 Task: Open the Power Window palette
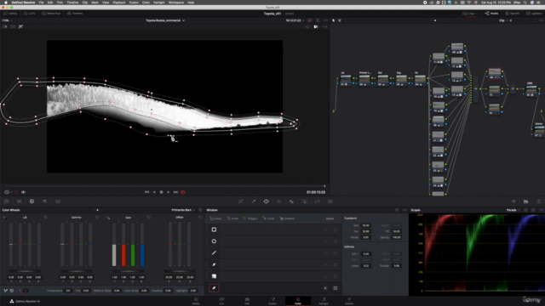267,201
